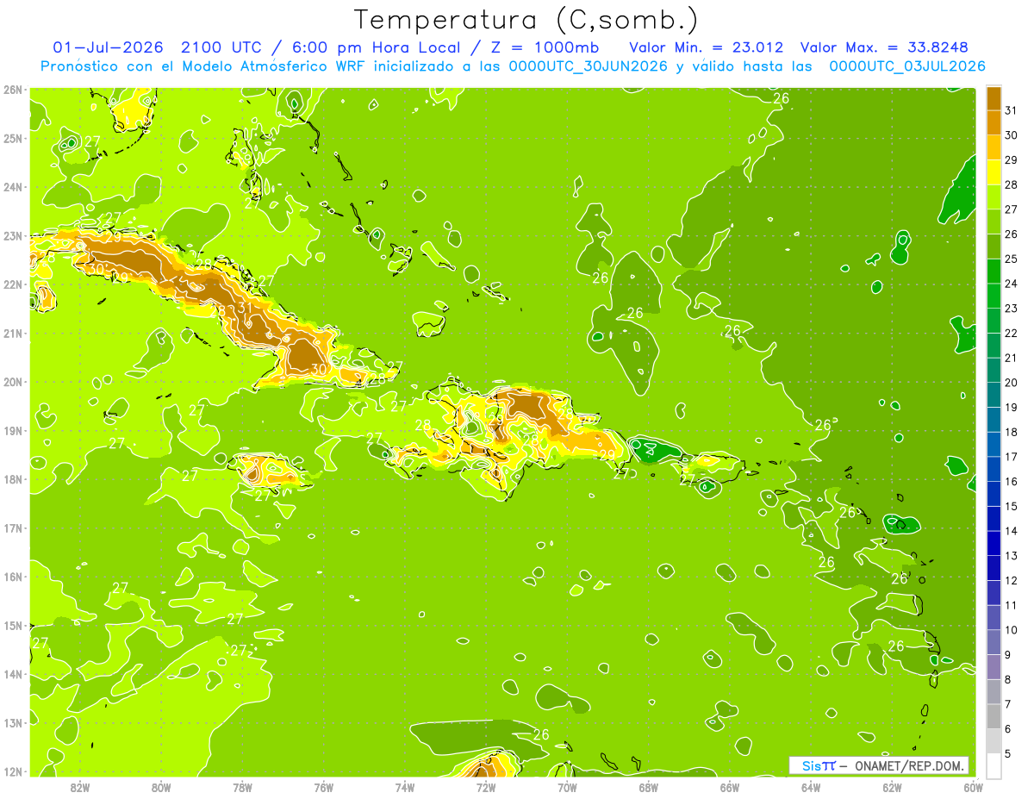
Task: Click the 20N latitude axis label
Action: pos(13,382)
